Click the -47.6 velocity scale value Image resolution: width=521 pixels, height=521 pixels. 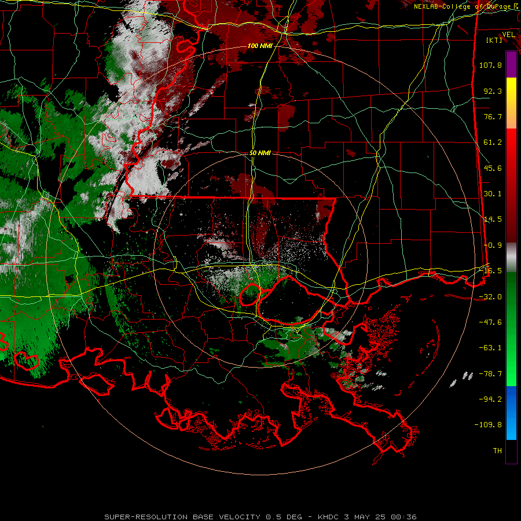coord(490,322)
